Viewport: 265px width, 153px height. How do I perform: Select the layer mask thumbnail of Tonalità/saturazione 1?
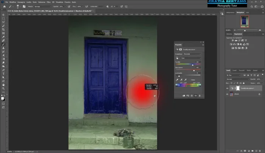(x=238, y=88)
